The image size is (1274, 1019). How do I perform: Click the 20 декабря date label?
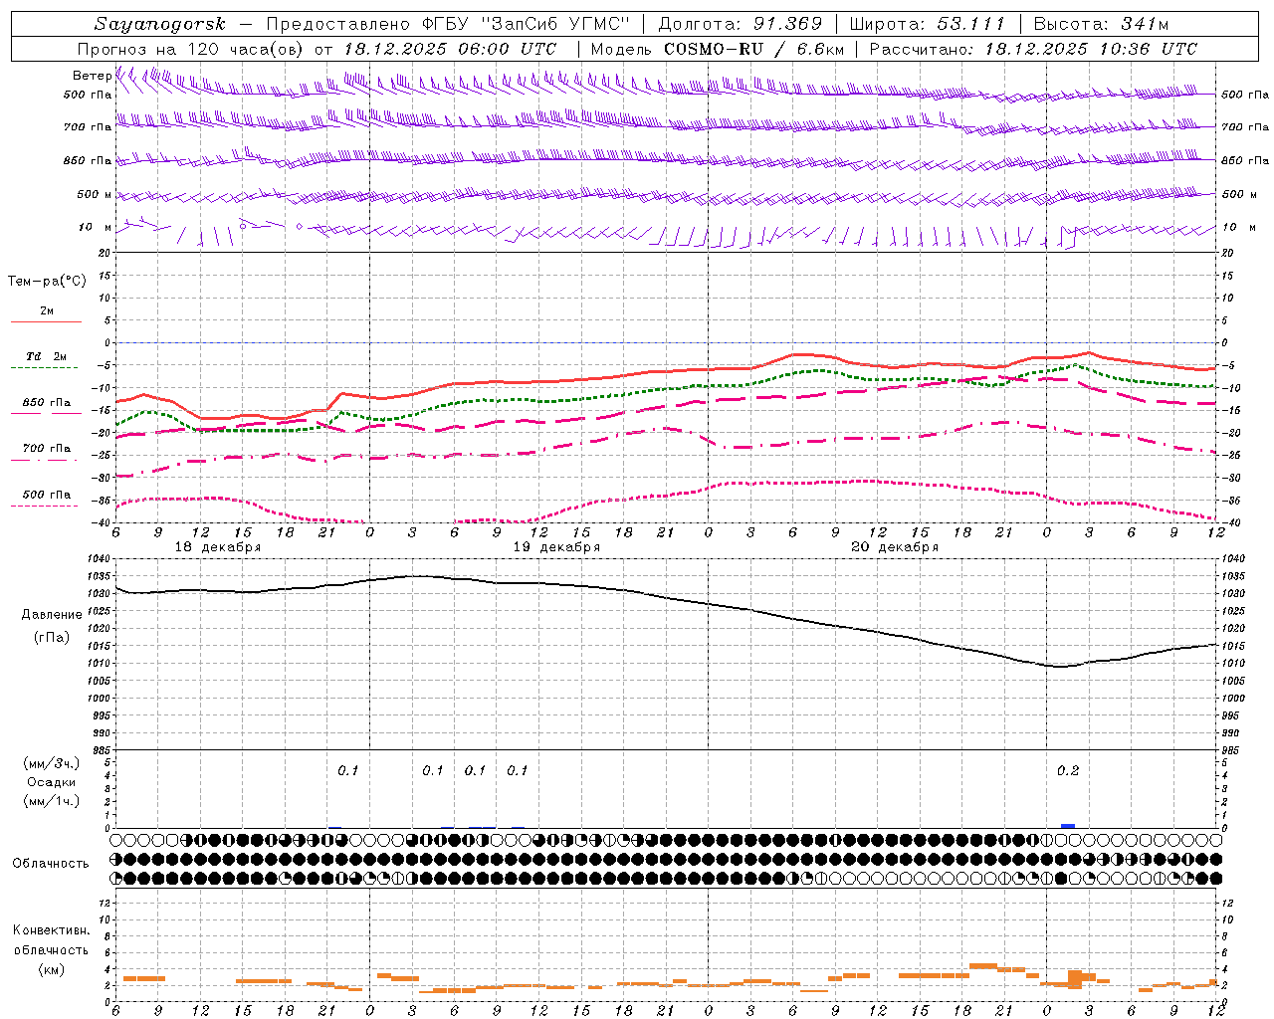click(895, 547)
